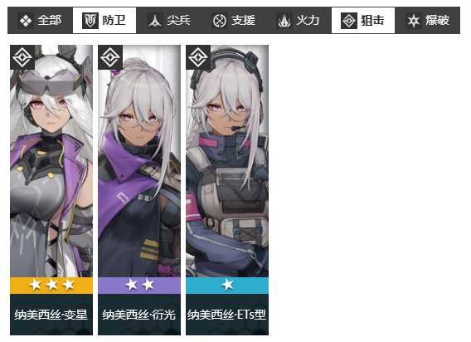471x342 pixels.
Task: Toggle the 防卫 filter label
Action: (x=114, y=21)
